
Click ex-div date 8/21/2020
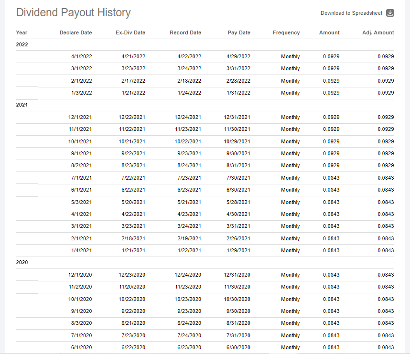click(133, 323)
